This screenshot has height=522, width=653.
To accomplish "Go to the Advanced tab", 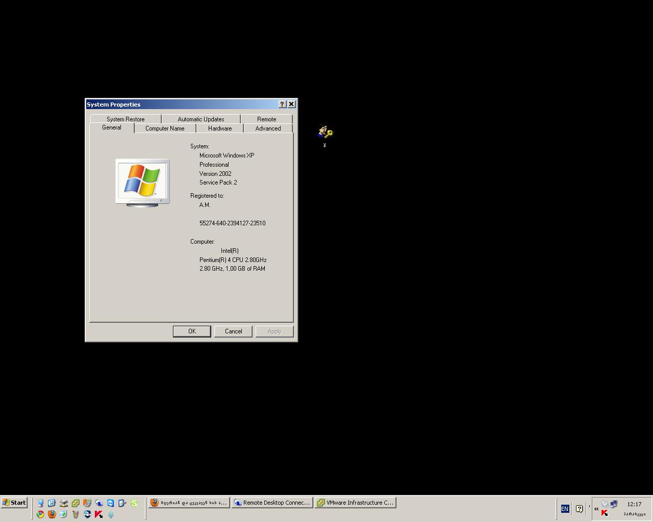I will click(268, 128).
